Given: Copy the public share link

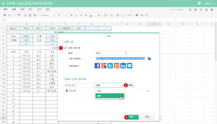Looking at the screenshot, I should (x=149, y=59).
